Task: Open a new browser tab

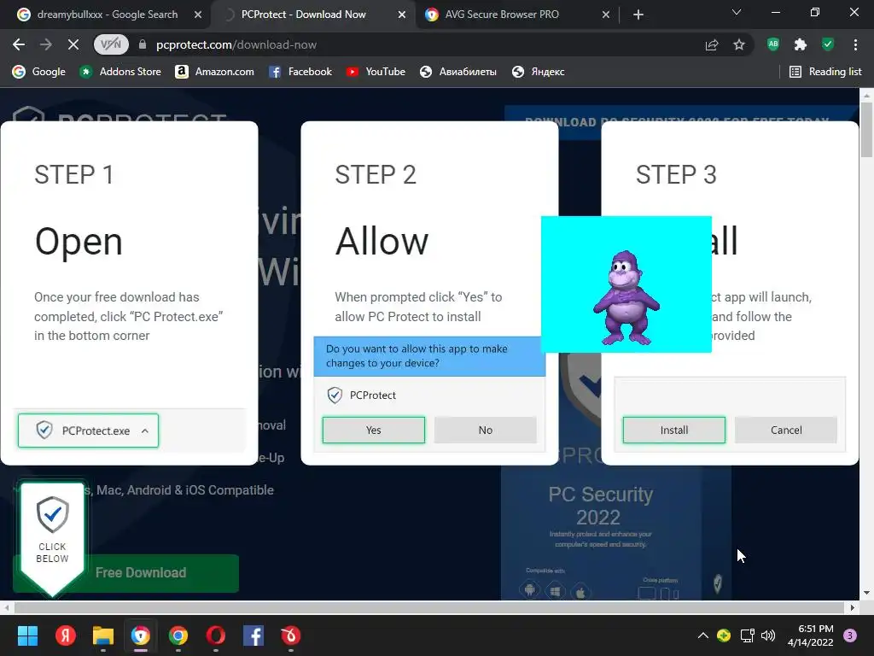Action: pos(638,15)
